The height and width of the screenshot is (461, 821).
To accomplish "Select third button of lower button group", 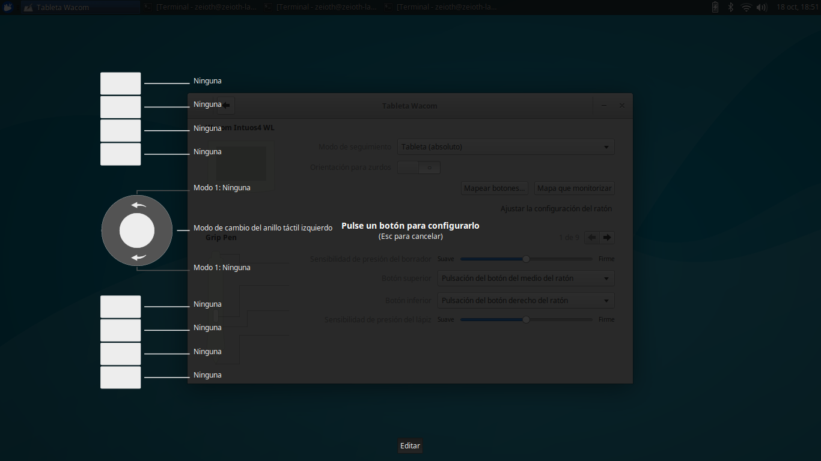I will point(120,354).
